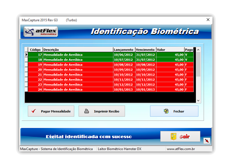Click the Código column header
The image size is (229, 168).
[35, 50]
